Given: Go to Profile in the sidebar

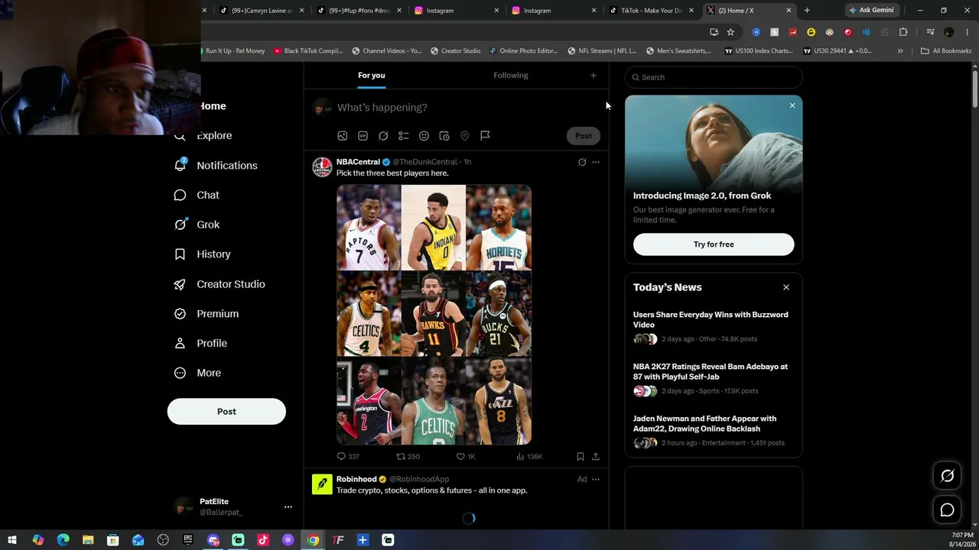Looking at the screenshot, I should click(200, 343).
